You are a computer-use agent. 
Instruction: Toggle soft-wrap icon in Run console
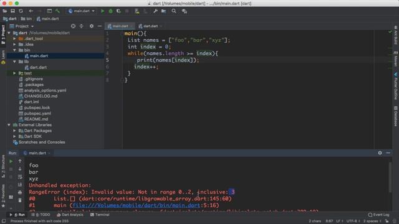pos(20,177)
